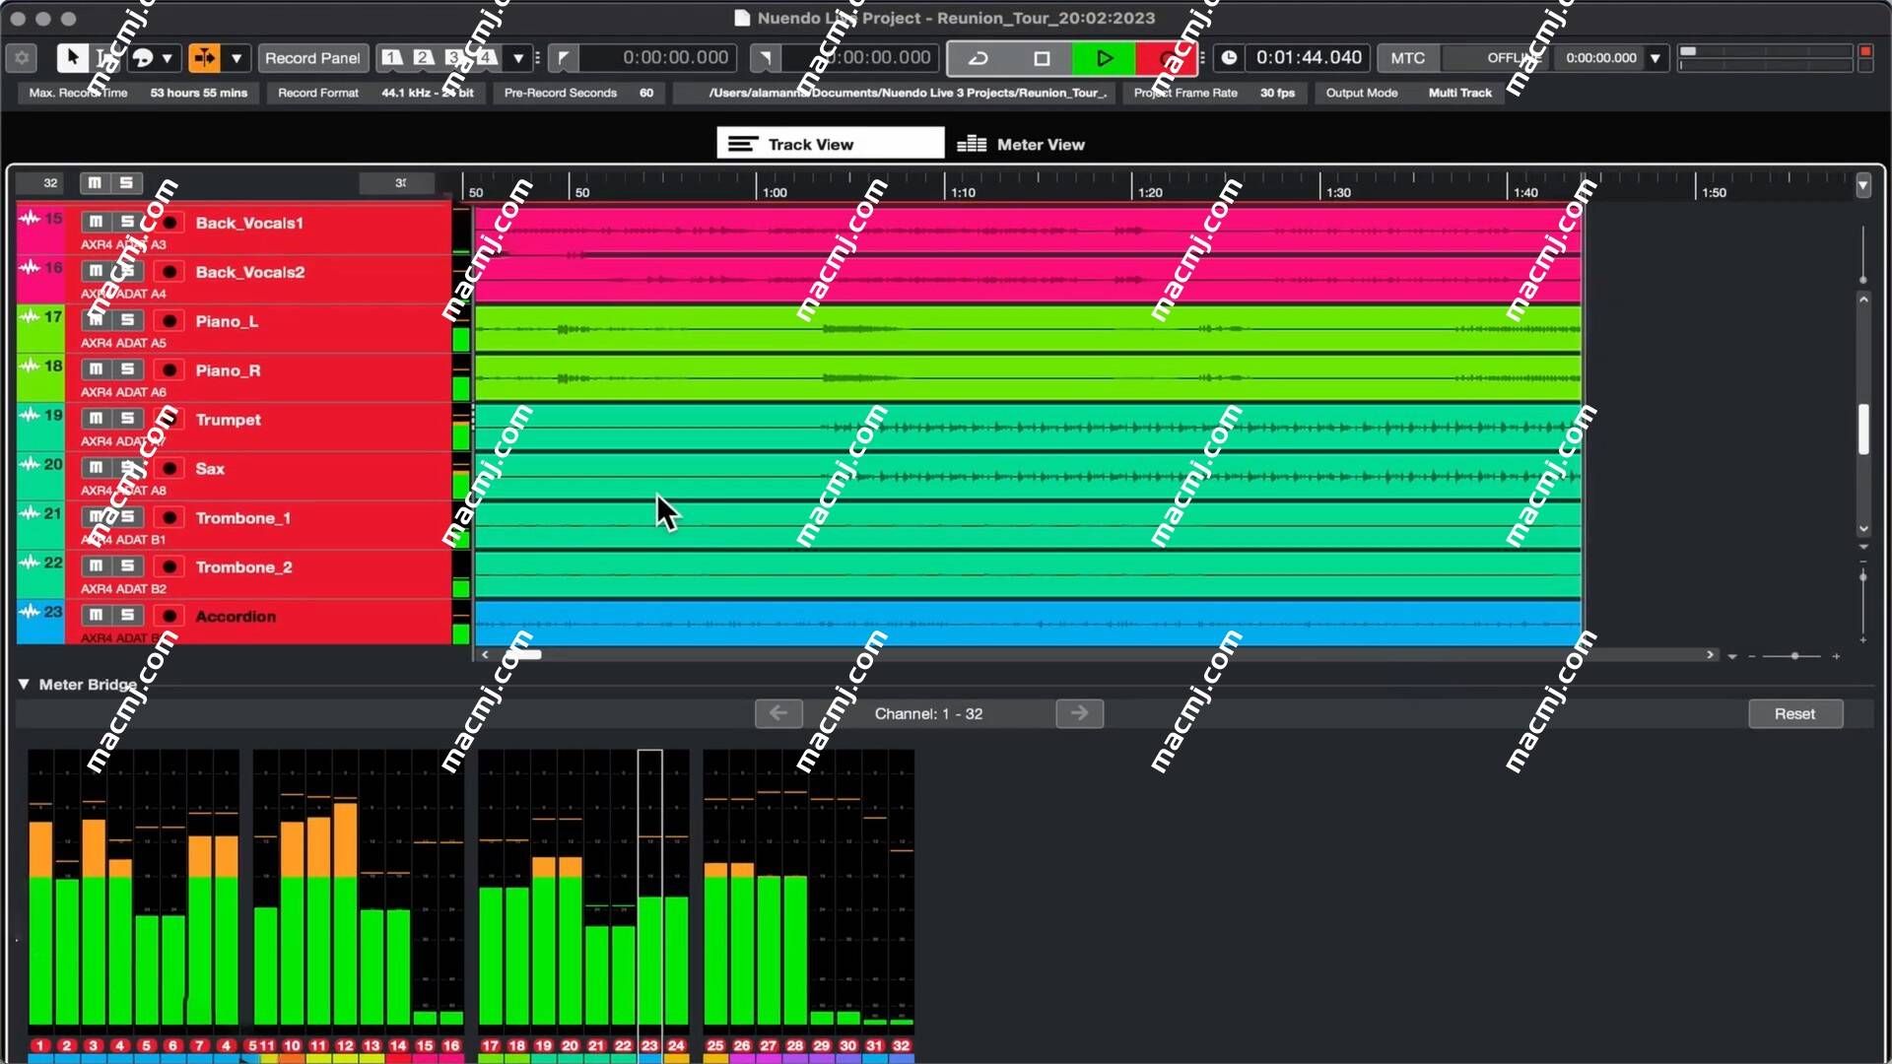Mute the Back_Vocals1 track

96,222
